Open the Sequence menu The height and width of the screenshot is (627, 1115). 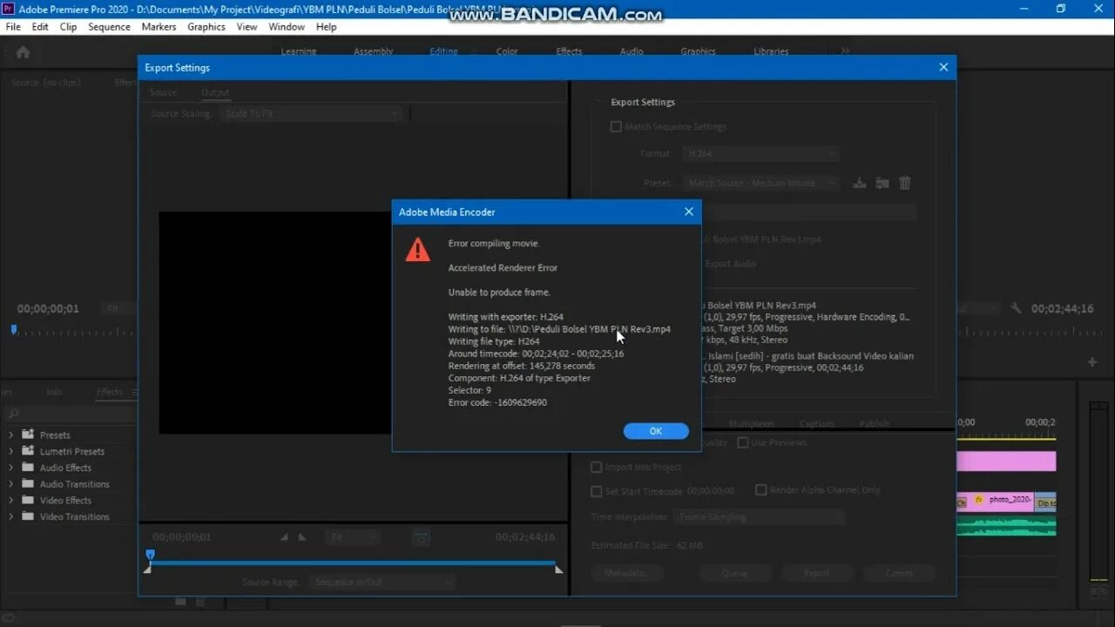pyautogui.click(x=109, y=27)
